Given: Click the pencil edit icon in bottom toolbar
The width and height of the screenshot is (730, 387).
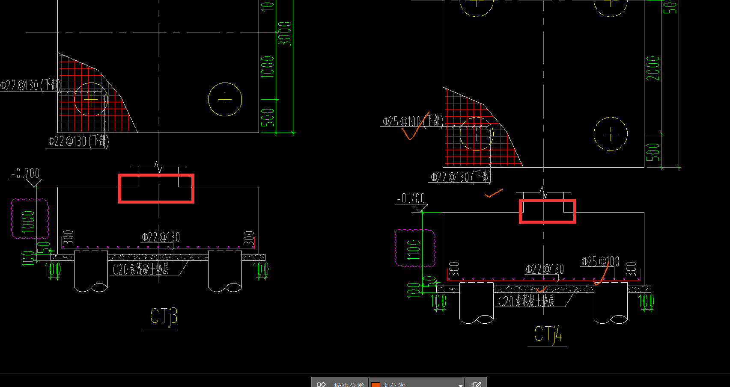Looking at the screenshot, I should (476, 384).
